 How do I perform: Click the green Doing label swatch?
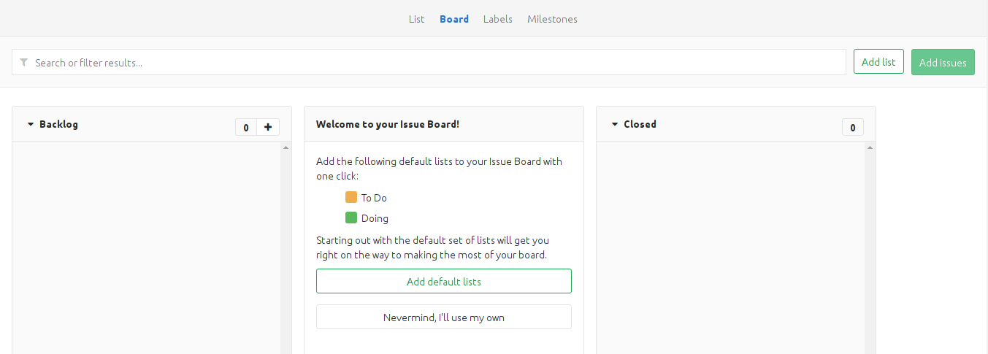pyautogui.click(x=351, y=218)
